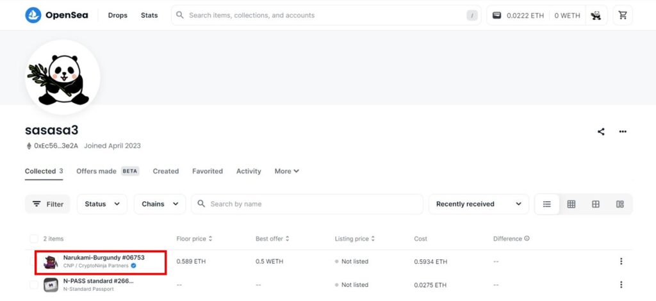Switch to list view layout
The image size is (656, 301).
(547, 204)
